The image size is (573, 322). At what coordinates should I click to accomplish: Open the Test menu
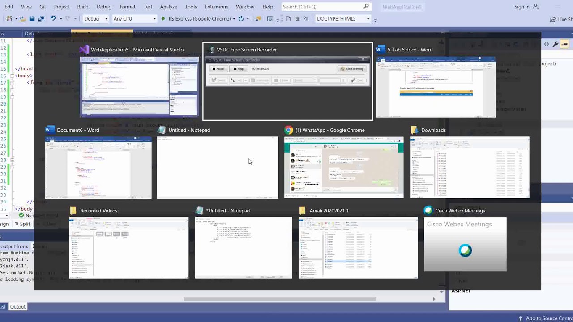[148, 7]
